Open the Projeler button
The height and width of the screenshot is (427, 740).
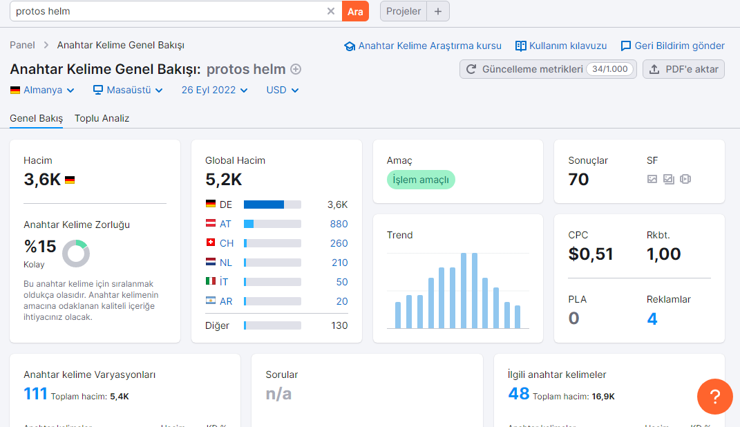(404, 11)
